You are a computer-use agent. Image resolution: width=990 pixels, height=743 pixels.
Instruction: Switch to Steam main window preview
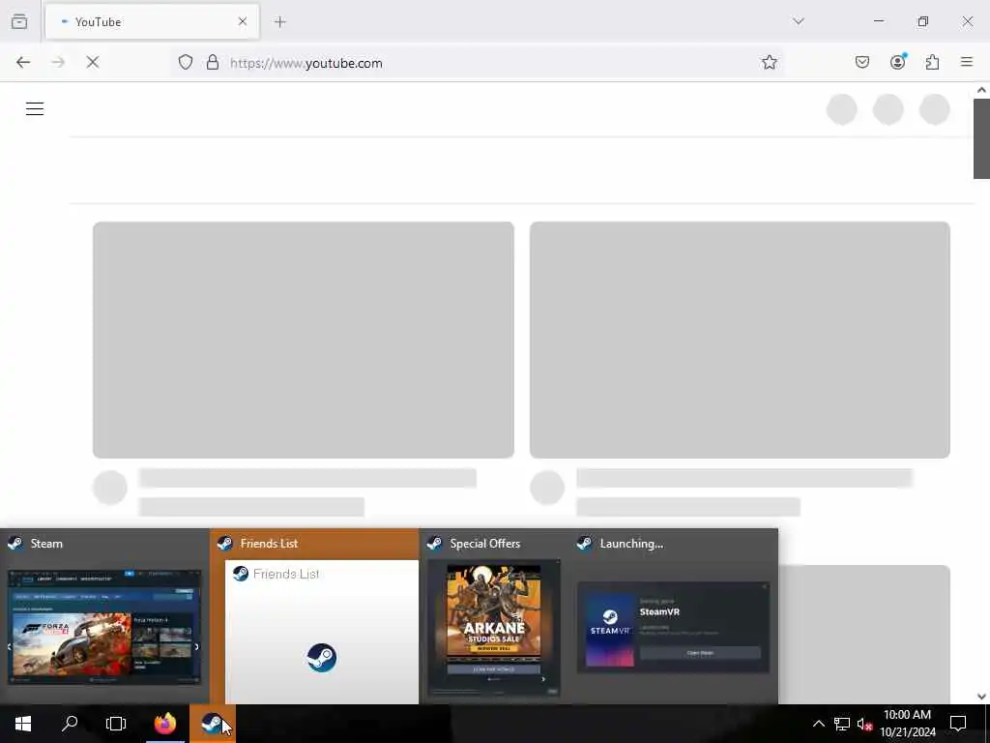[x=104, y=616]
